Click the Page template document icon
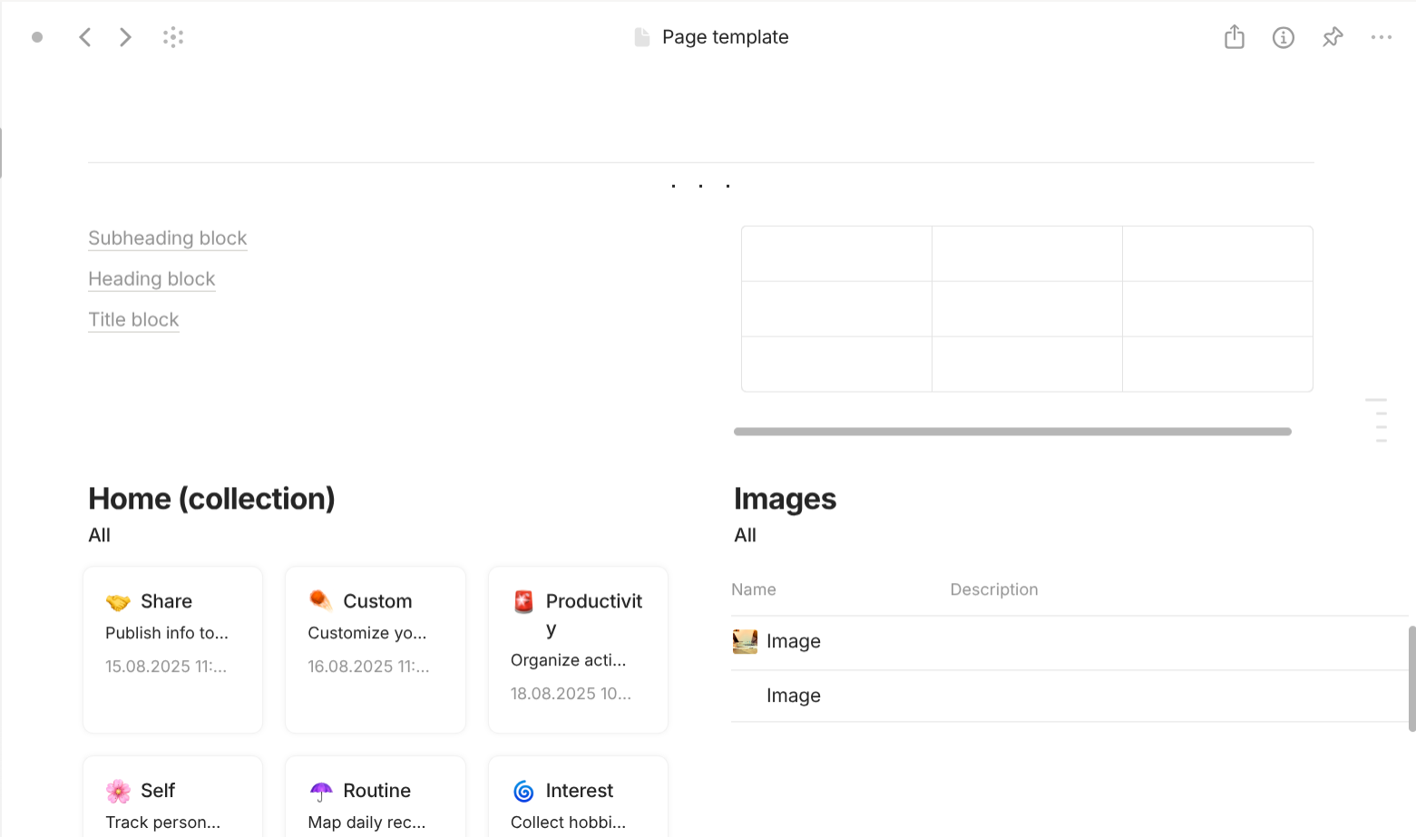Screen dimensions: 1416x837 [642, 37]
